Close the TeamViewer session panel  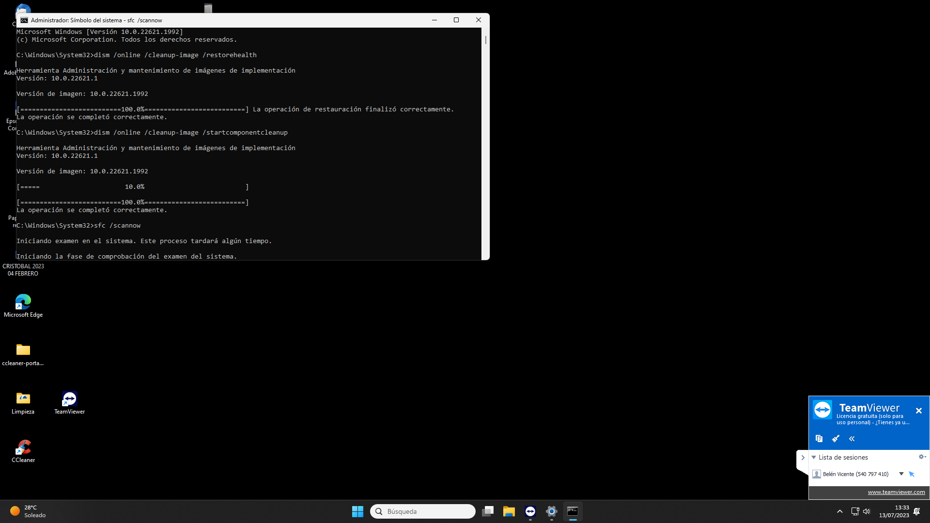coord(919,411)
